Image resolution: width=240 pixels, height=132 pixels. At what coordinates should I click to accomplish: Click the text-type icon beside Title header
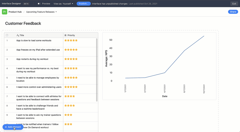[18, 35]
